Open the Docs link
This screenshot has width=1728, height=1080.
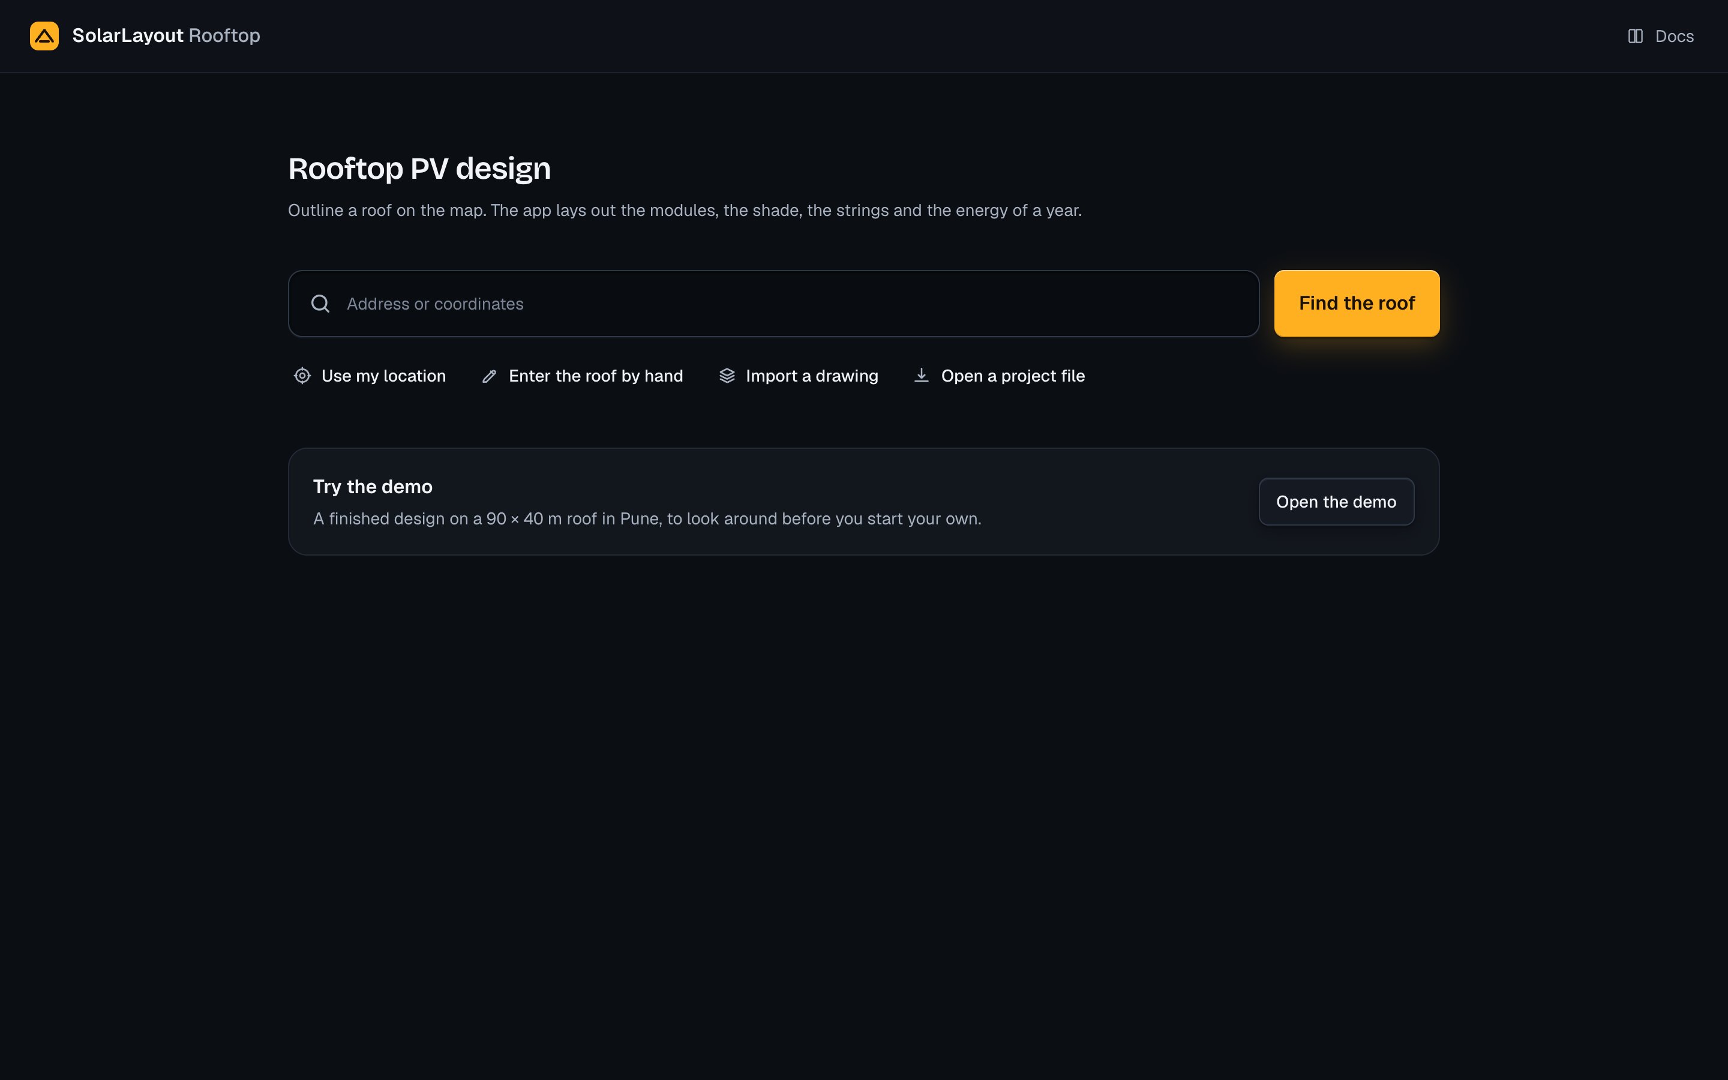pyautogui.click(x=1661, y=37)
